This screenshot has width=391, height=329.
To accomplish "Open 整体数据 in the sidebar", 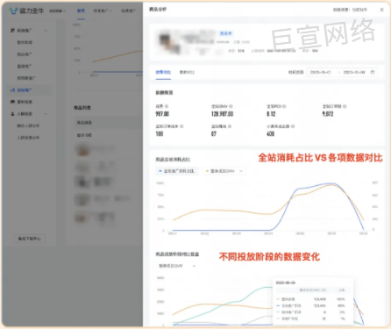I will tap(25, 42).
